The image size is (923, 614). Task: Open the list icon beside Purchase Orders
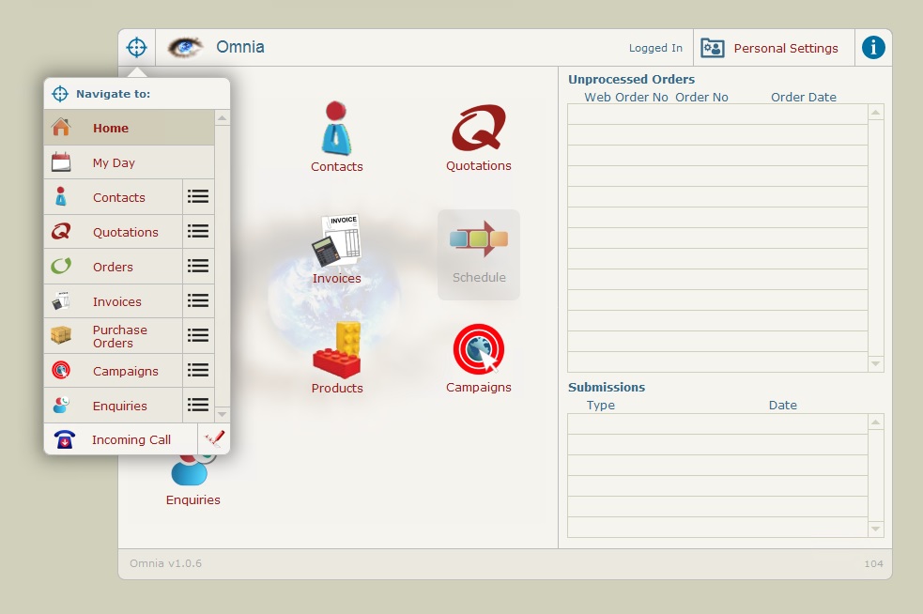pyautogui.click(x=198, y=335)
